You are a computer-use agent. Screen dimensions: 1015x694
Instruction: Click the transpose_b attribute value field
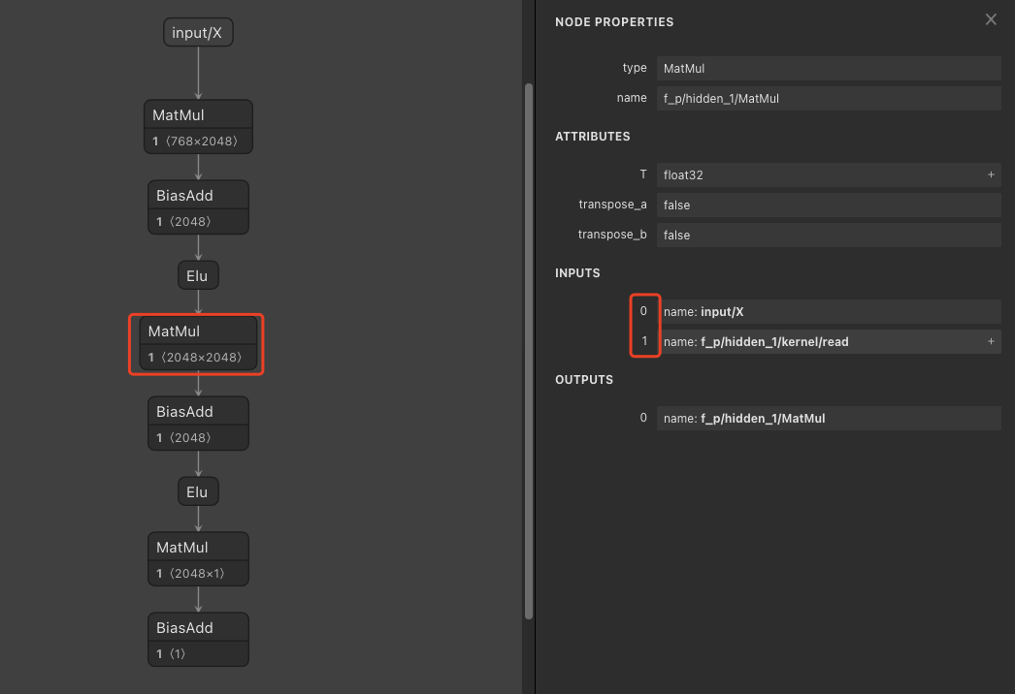point(829,235)
